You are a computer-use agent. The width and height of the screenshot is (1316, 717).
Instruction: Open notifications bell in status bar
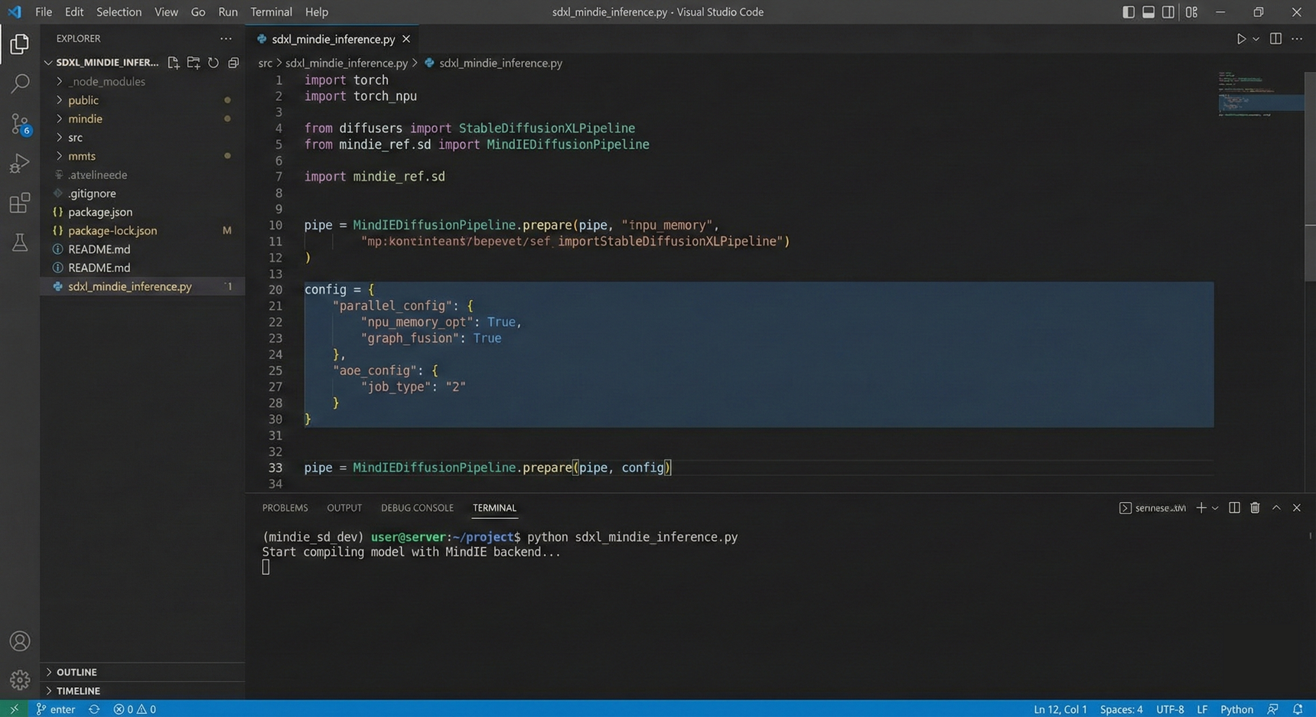(1298, 709)
